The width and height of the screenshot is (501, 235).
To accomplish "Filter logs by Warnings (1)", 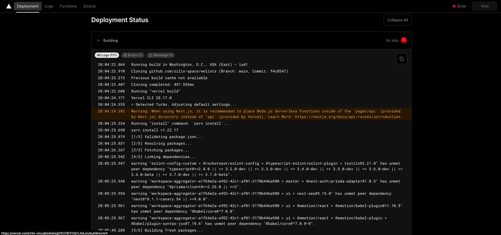I will click(161, 55).
